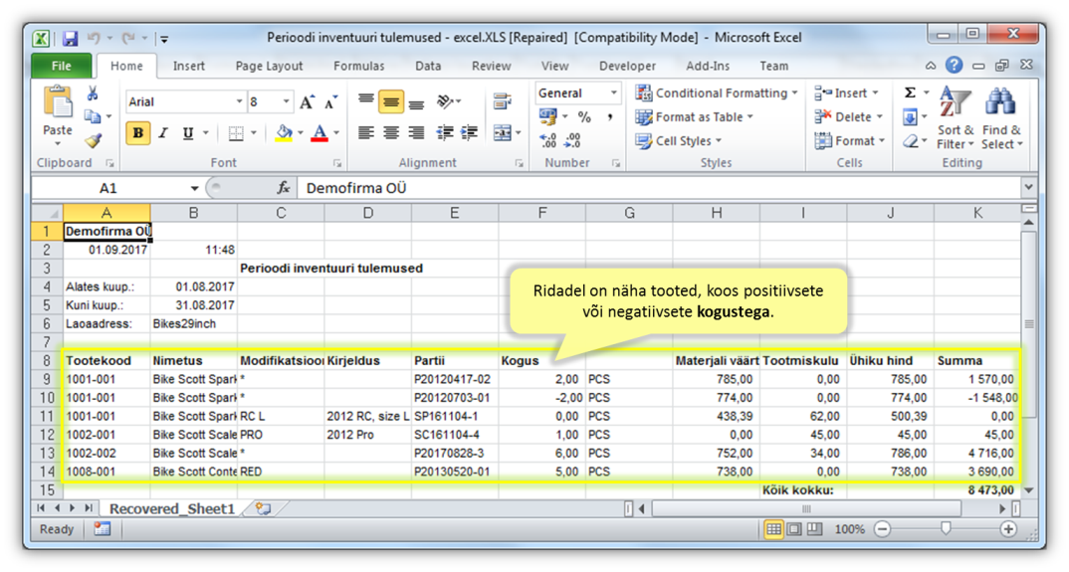Switch to Page Layout view icon
This screenshot has height=572, width=1069.
point(794,529)
